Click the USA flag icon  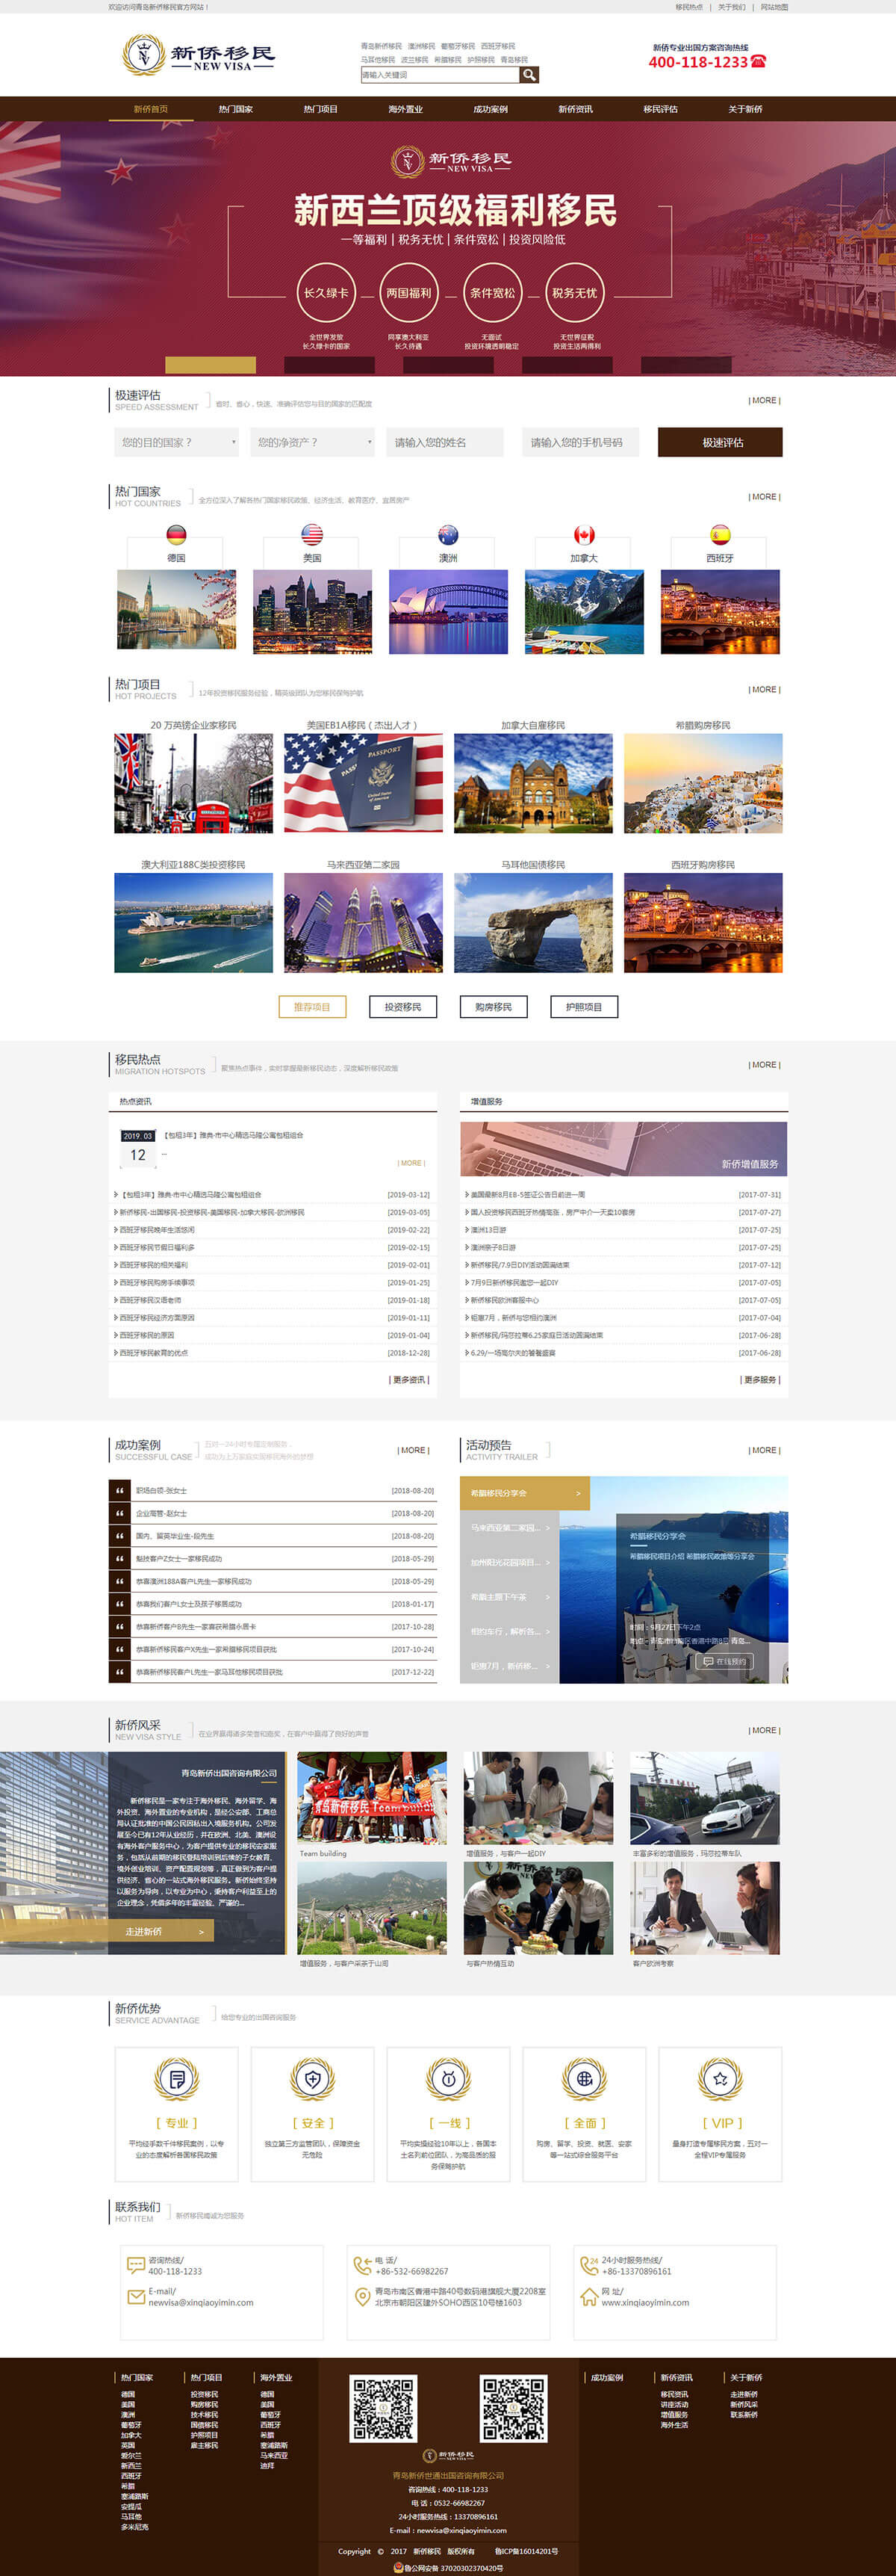point(311,534)
